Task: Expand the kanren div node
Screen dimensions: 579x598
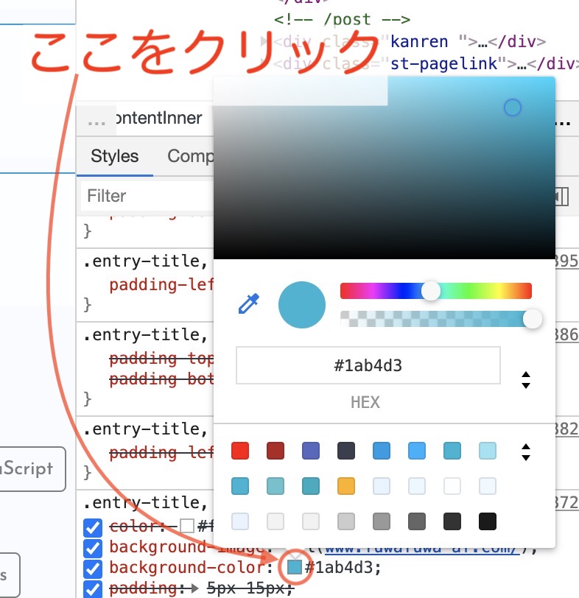Action: [x=264, y=41]
